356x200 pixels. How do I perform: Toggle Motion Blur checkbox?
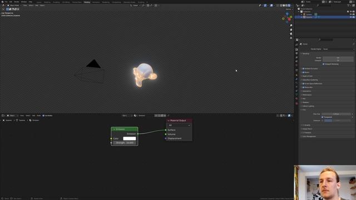[x=303, y=87]
